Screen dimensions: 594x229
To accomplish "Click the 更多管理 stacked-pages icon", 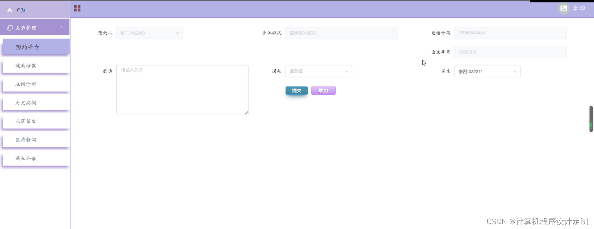I will [10, 28].
